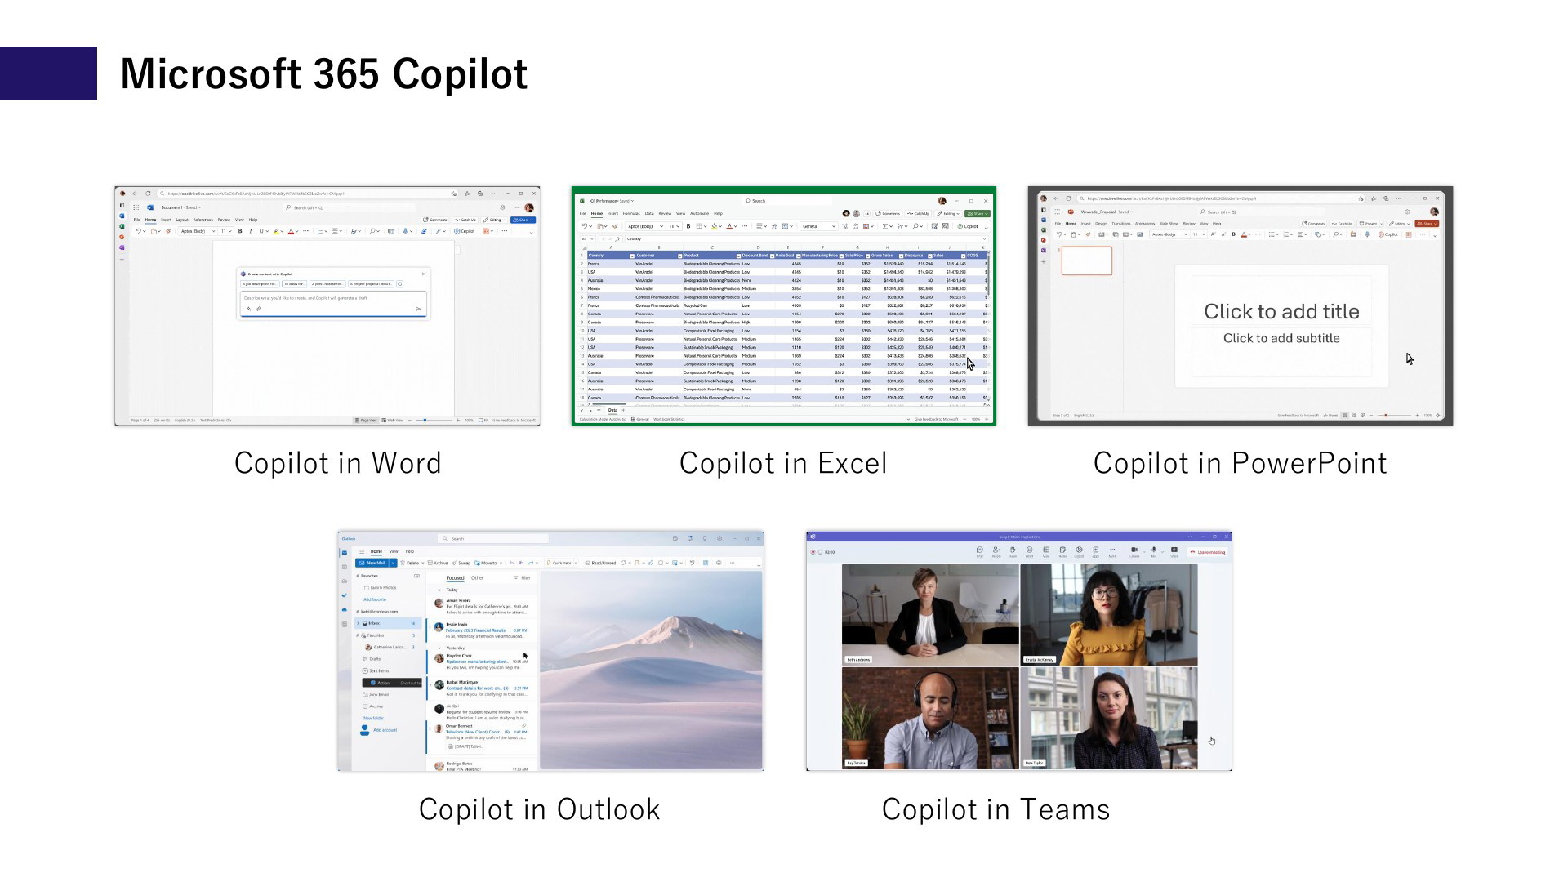The image size is (1568, 882).
Task: Click the blue Share button in Word
Action: 523,220
